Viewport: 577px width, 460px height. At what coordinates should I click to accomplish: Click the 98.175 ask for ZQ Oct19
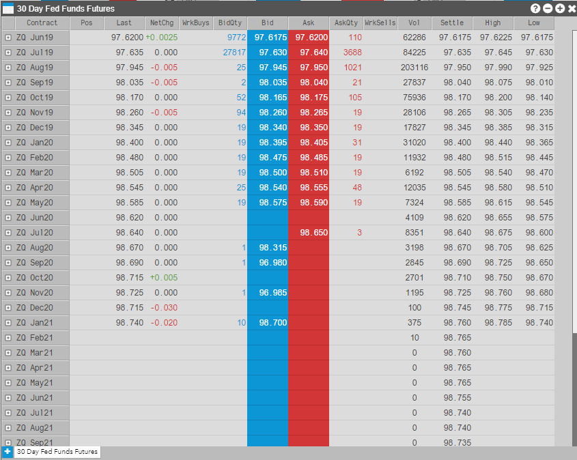[x=309, y=98]
